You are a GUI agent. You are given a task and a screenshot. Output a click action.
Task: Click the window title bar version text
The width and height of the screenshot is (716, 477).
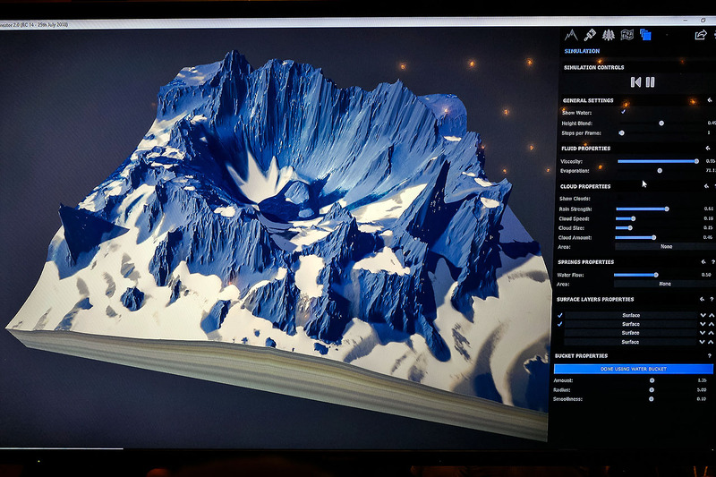pyautogui.click(x=34, y=25)
